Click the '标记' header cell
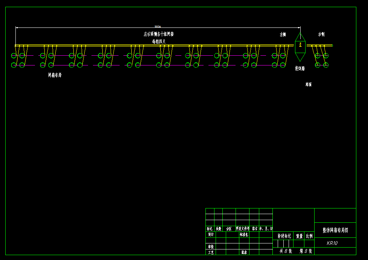 tap(210, 229)
